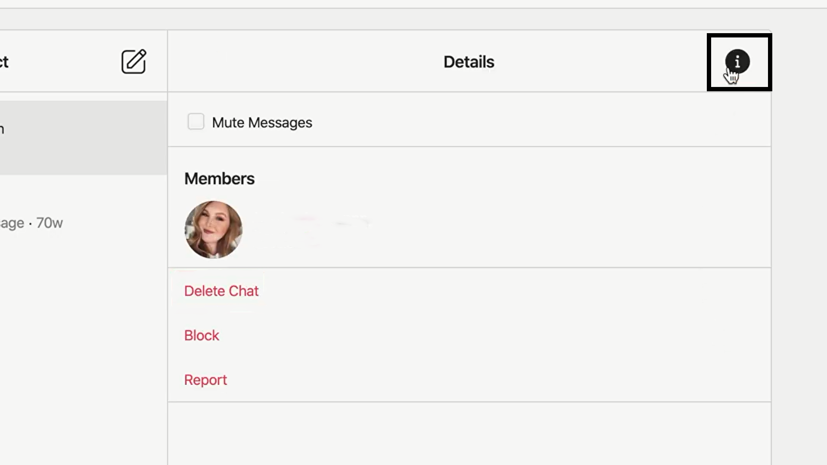Click the Mute Messages label text
827x465 pixels.
click(x=262, y=123)
